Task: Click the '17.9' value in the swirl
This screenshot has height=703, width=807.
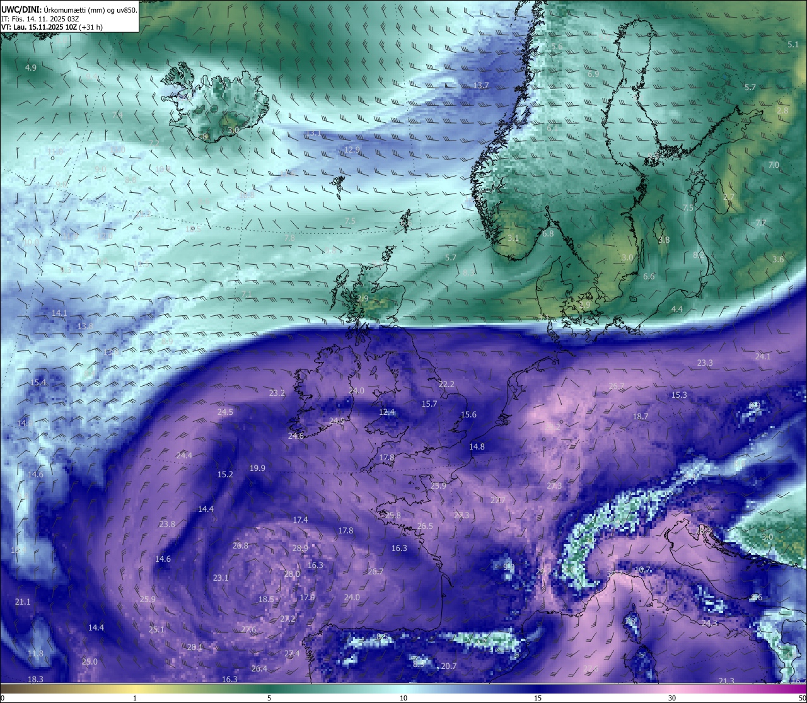Action: [307, 597]
